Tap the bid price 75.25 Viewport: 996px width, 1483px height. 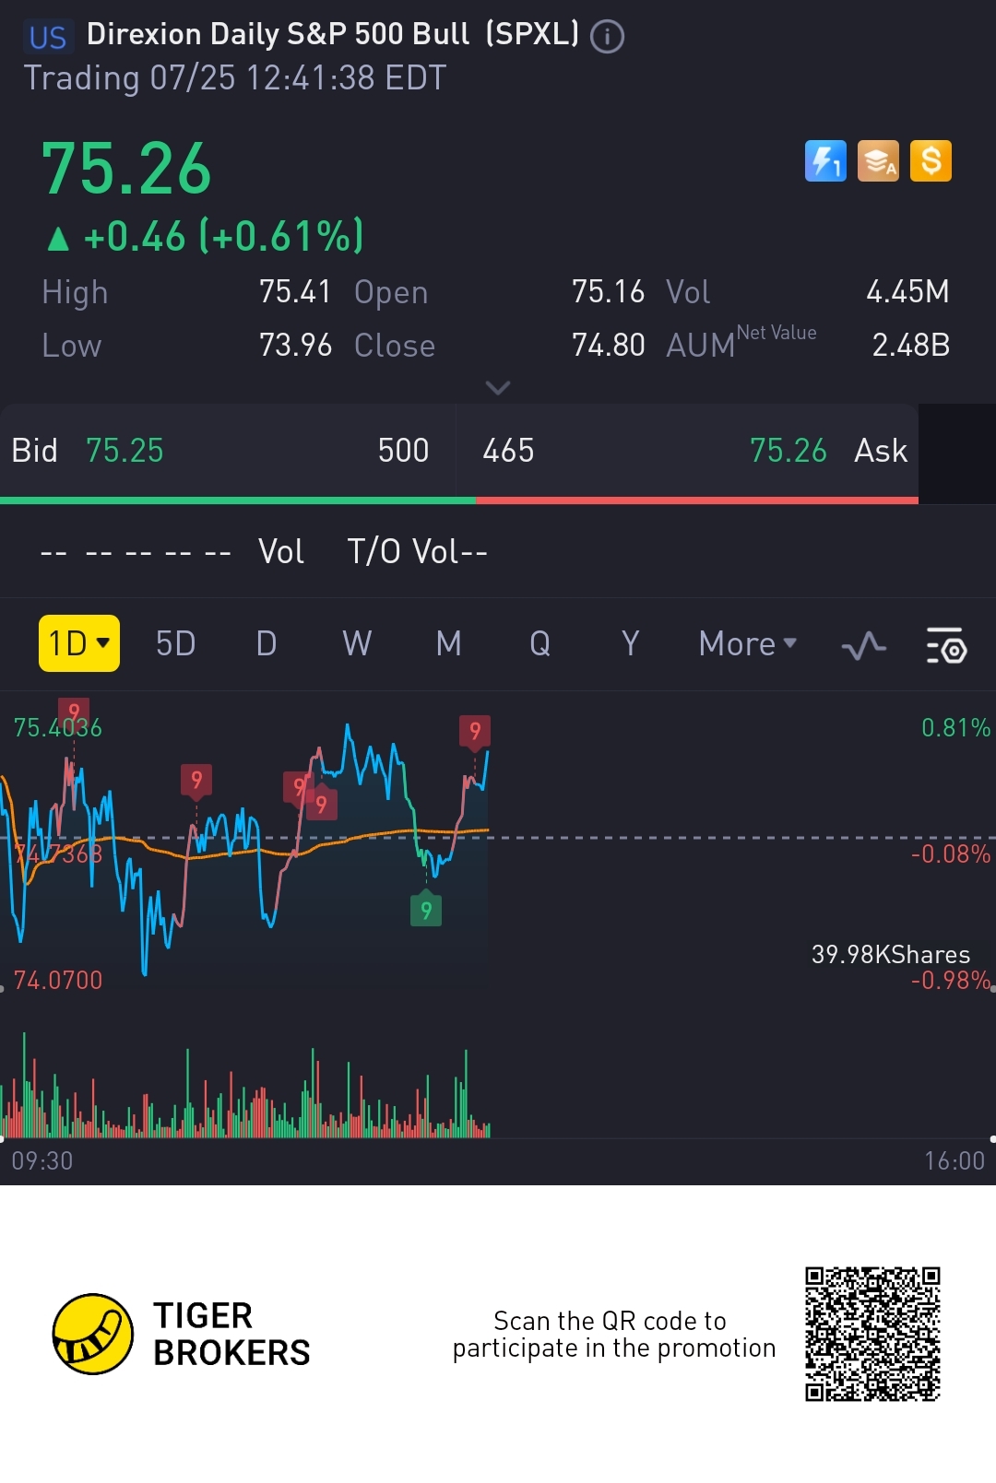pyautogui.click(x=125, y=451)
